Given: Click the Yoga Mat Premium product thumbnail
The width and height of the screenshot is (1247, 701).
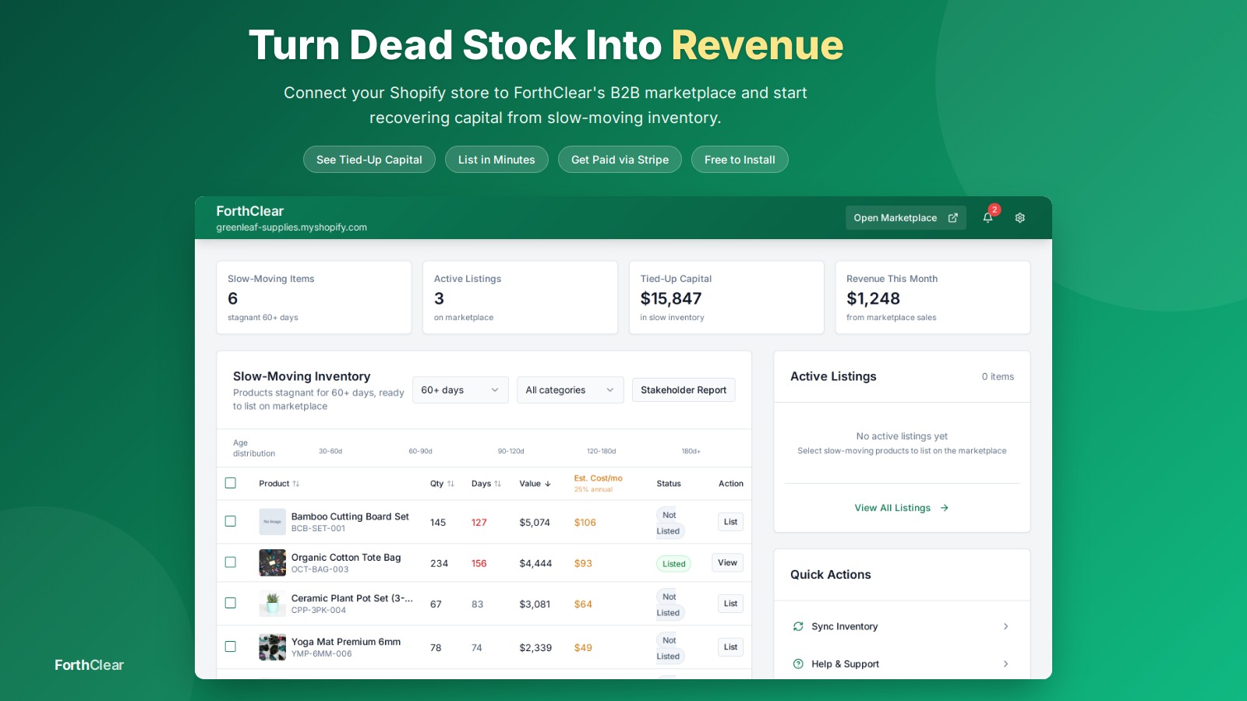Looking at the screenshot, I should [x=272, y=647].
